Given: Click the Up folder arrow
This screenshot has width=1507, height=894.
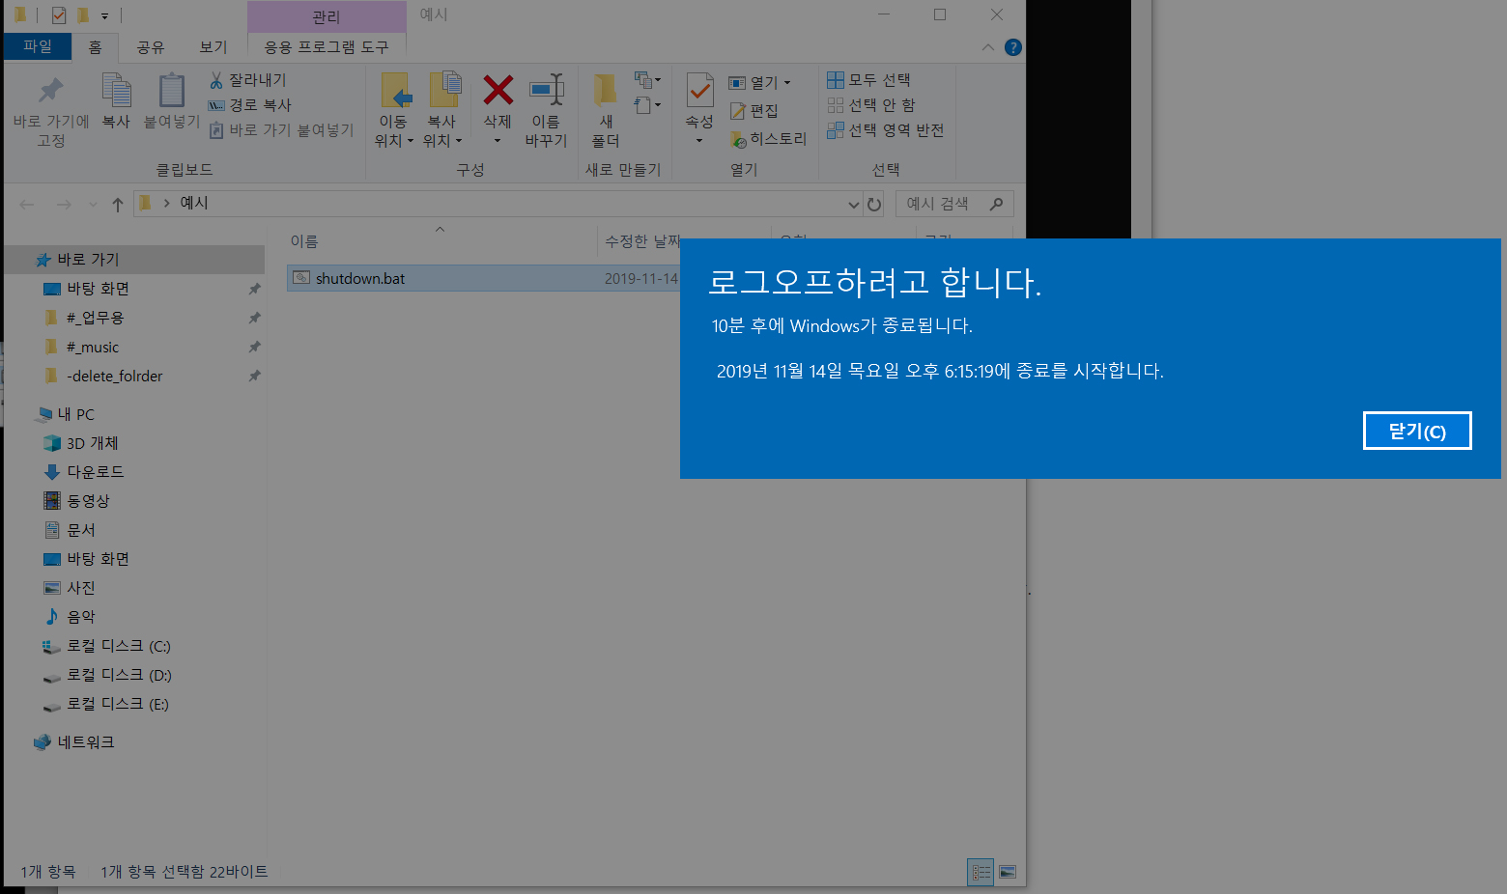Looking at the screenshot, I should coord(117,204).
